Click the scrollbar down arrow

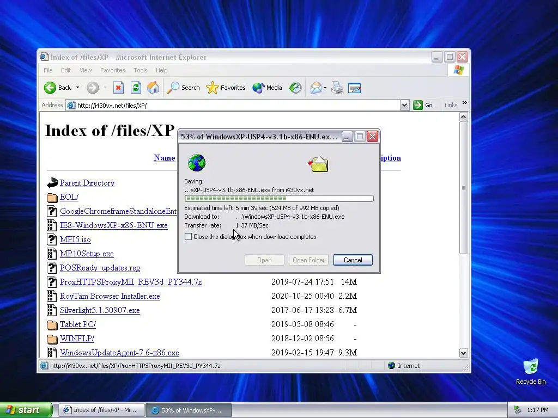point(463,353)
